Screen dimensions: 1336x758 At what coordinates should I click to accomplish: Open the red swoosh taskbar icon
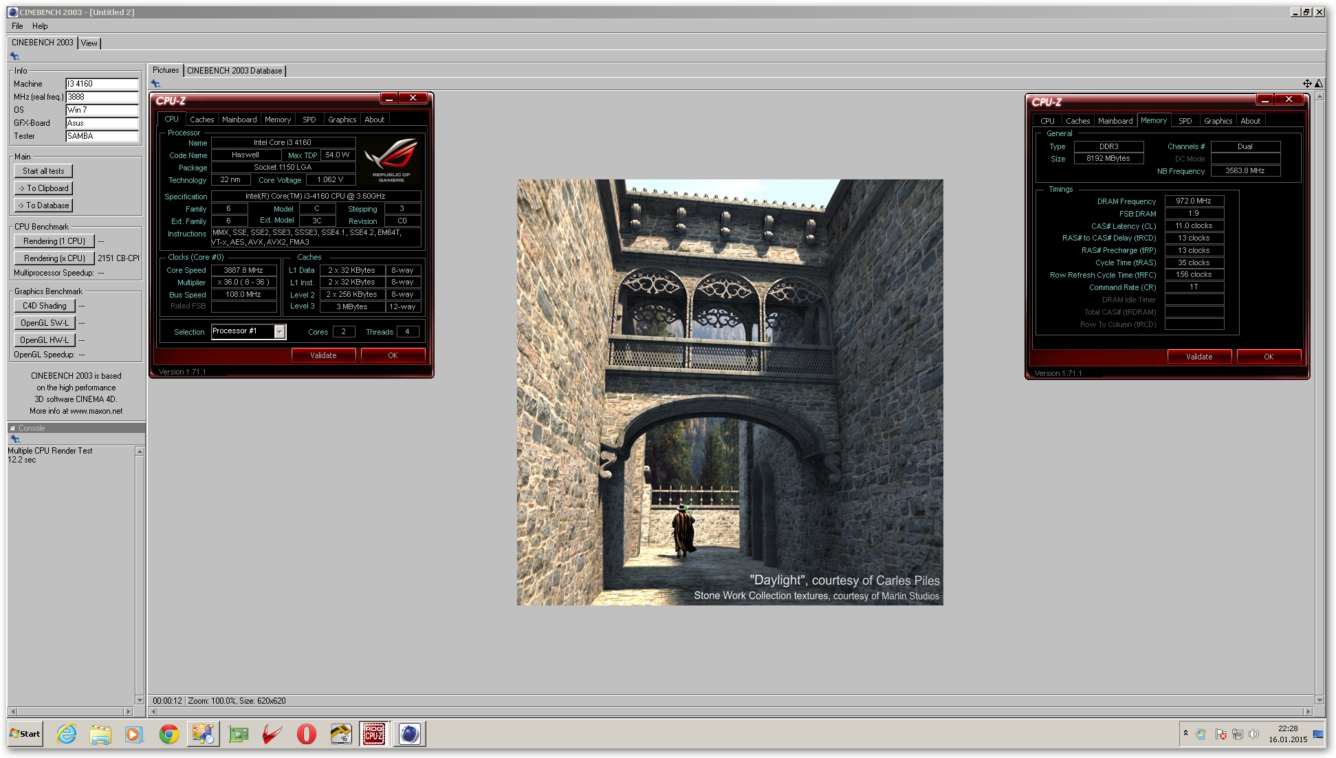pyautogui.click(x=272, y=734)
